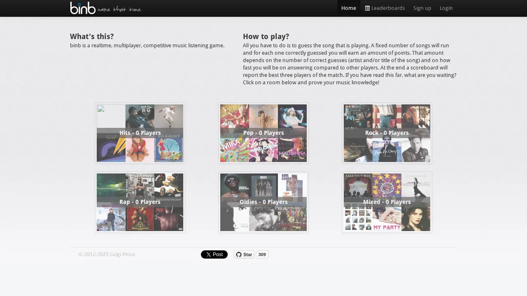Join the Oldies room

pos(263,202)
